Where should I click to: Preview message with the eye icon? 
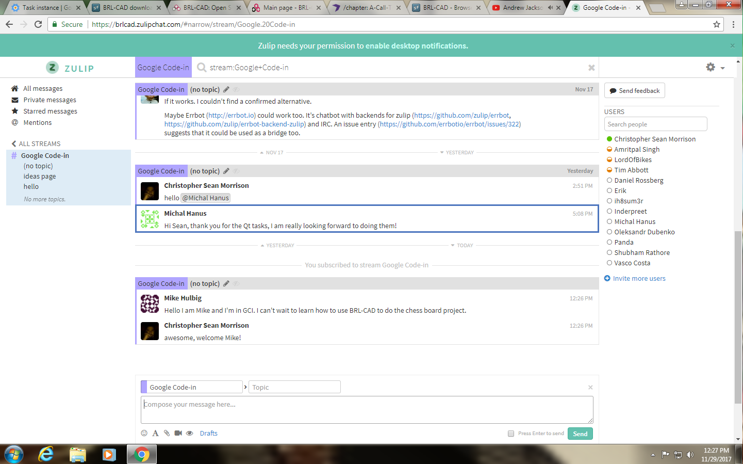(190, 433)
